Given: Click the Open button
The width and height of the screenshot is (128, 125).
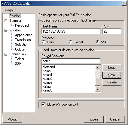Looking at the screenshot, I should tap(94, 119).
